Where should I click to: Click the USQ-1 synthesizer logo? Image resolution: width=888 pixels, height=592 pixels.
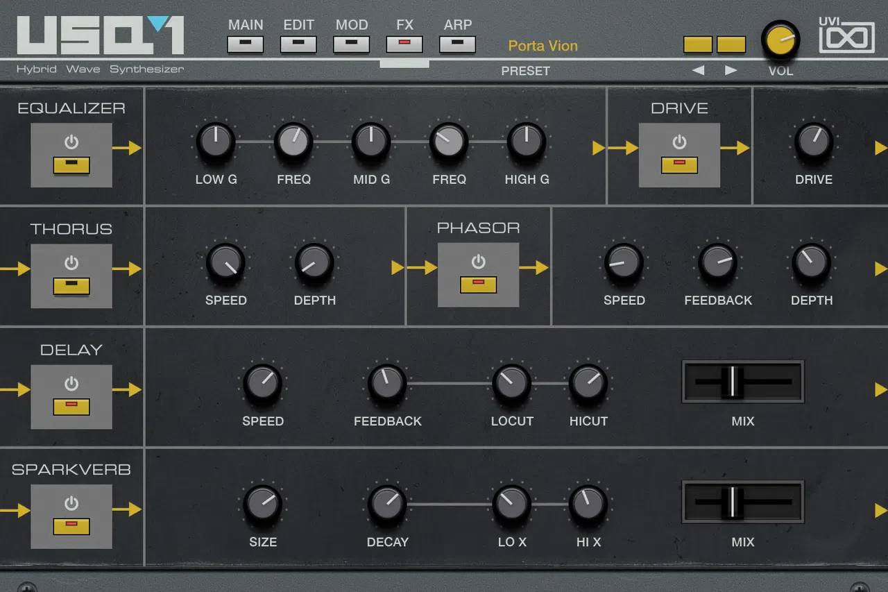point(101,35)
